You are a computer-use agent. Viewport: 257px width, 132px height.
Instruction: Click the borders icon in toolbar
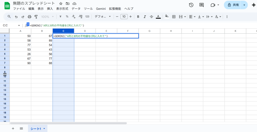[174, 17]
